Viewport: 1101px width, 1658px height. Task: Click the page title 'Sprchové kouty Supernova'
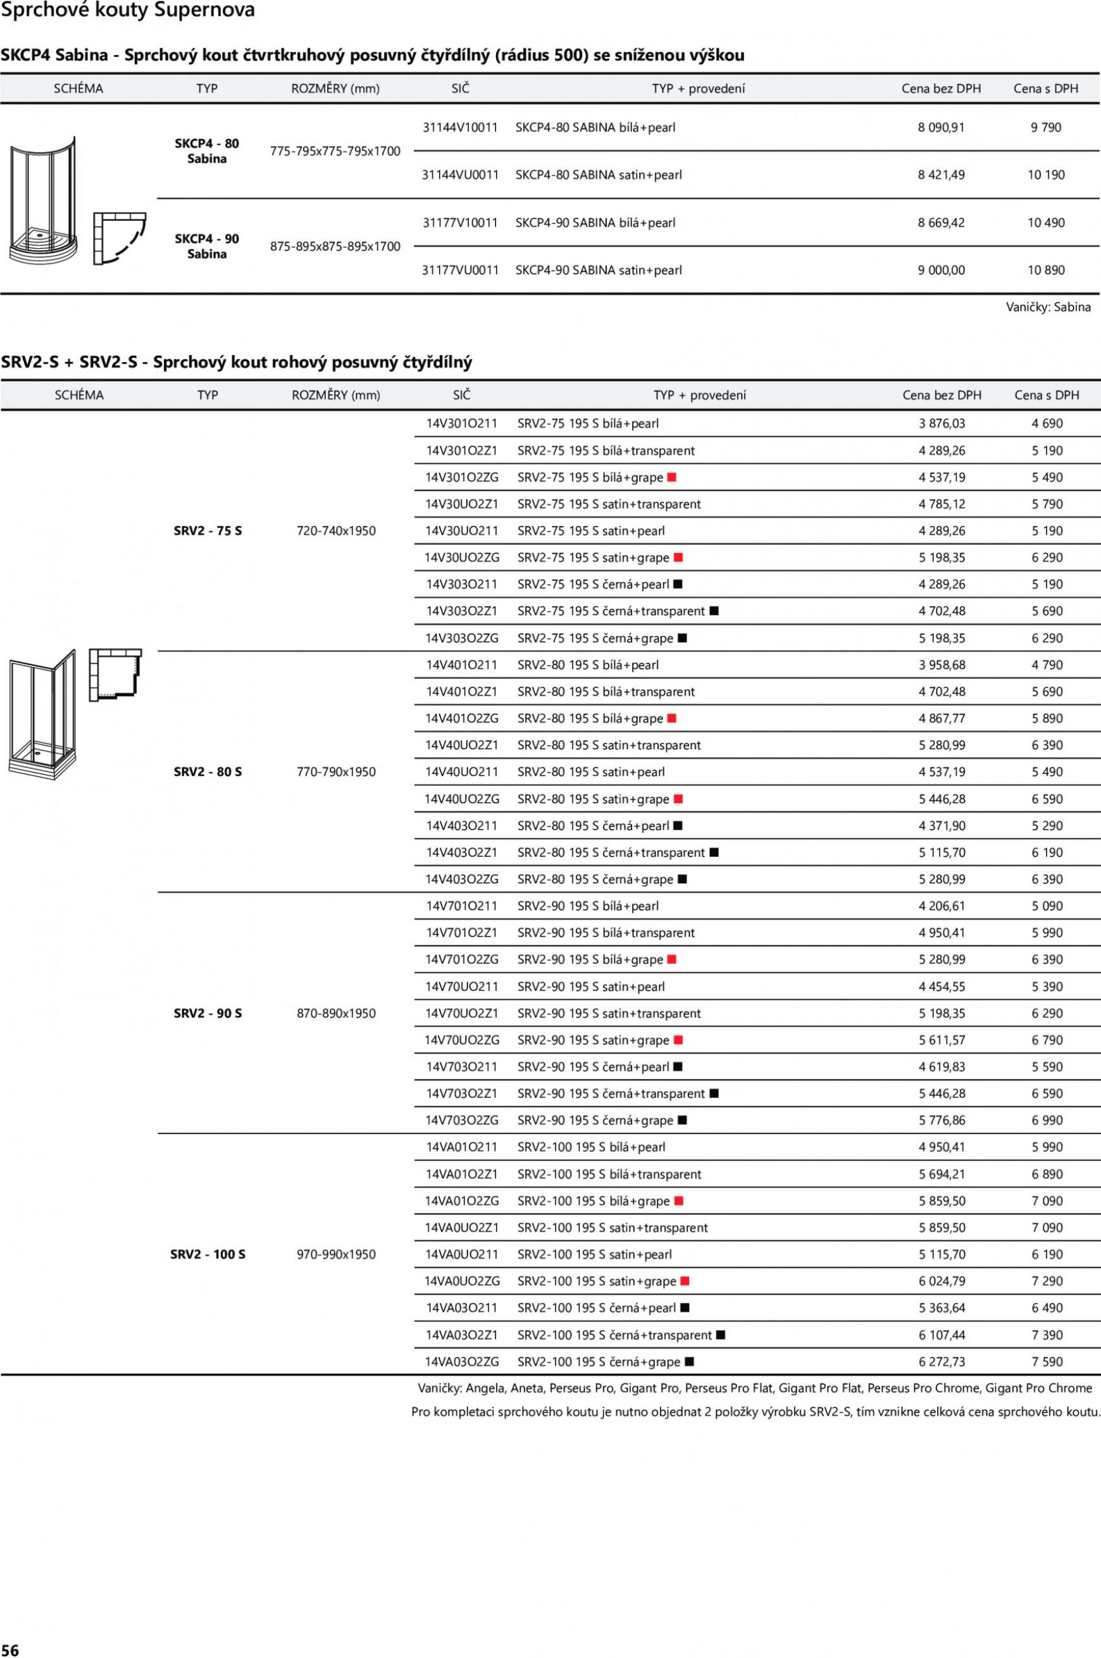pyautogui.click(x=128, y=11)
